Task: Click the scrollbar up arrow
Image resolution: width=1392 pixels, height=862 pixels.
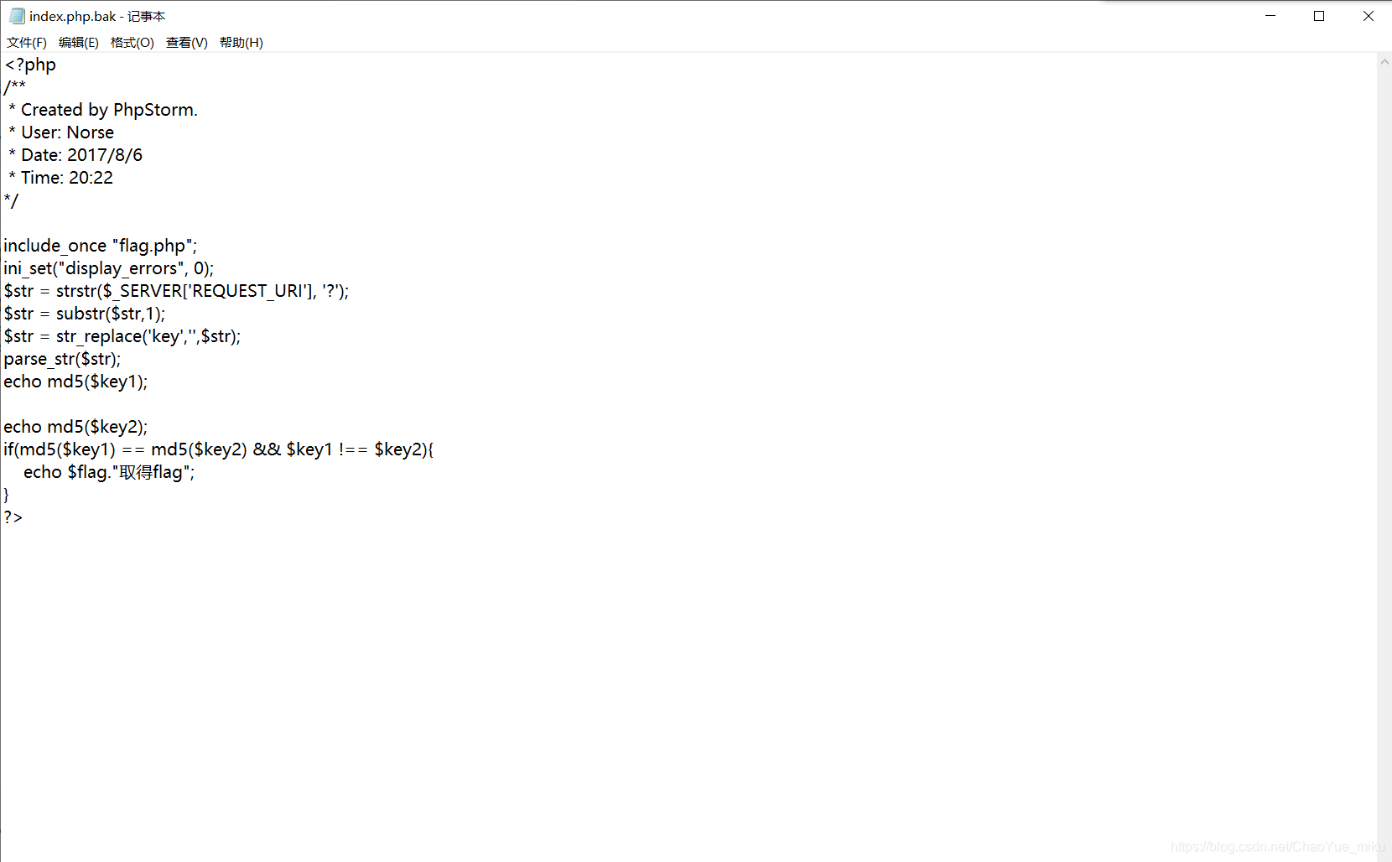Action: tap(1384, 61)
